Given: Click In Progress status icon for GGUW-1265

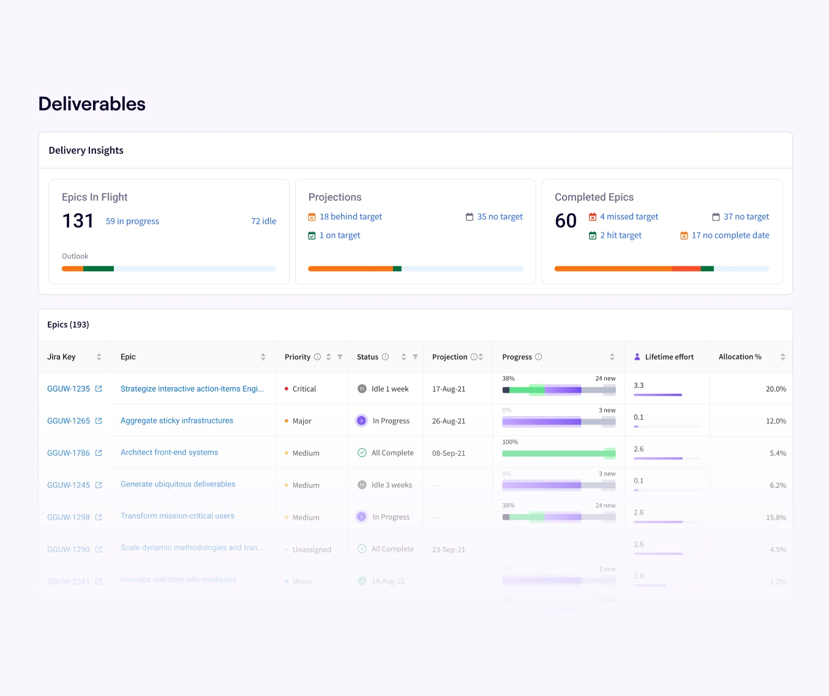Looking at the screenshot, I should coord(361,421).
